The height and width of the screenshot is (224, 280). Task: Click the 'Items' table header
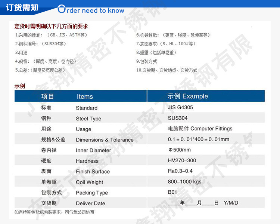point(85,96)
